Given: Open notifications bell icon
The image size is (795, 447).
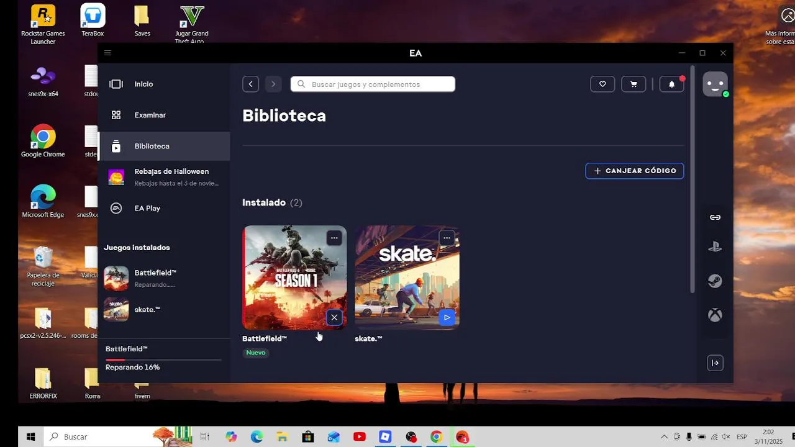Looking at the screenshot, I should (671, 84).
